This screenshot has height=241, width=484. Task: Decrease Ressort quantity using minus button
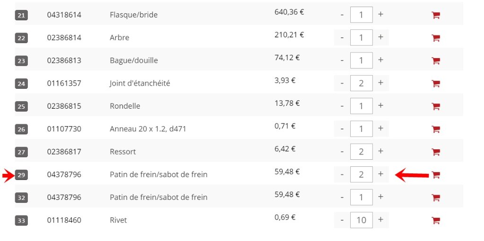pyautogui.click(x=342, y=152)
